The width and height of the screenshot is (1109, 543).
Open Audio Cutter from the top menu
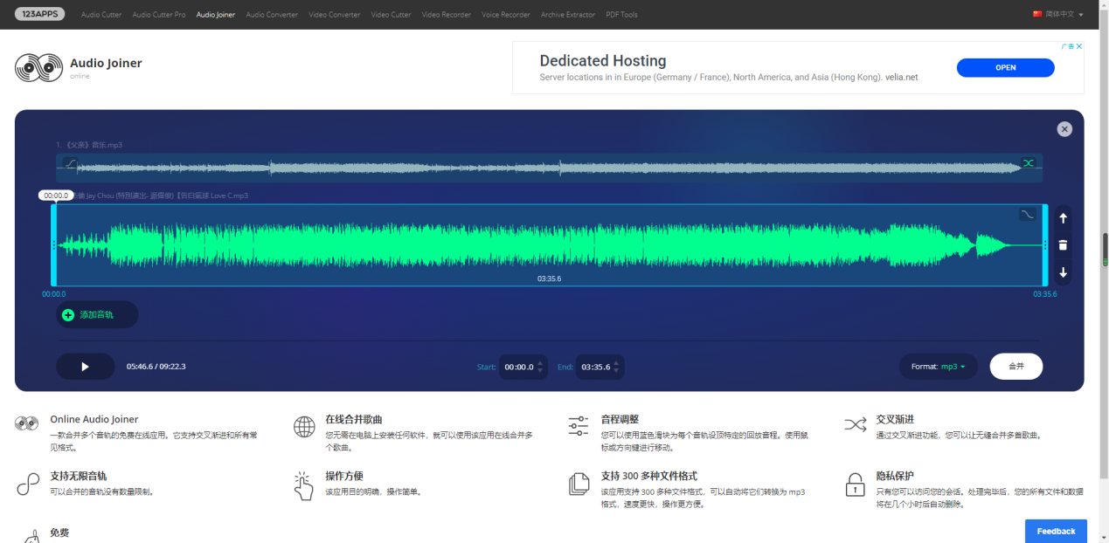(101, 15)
